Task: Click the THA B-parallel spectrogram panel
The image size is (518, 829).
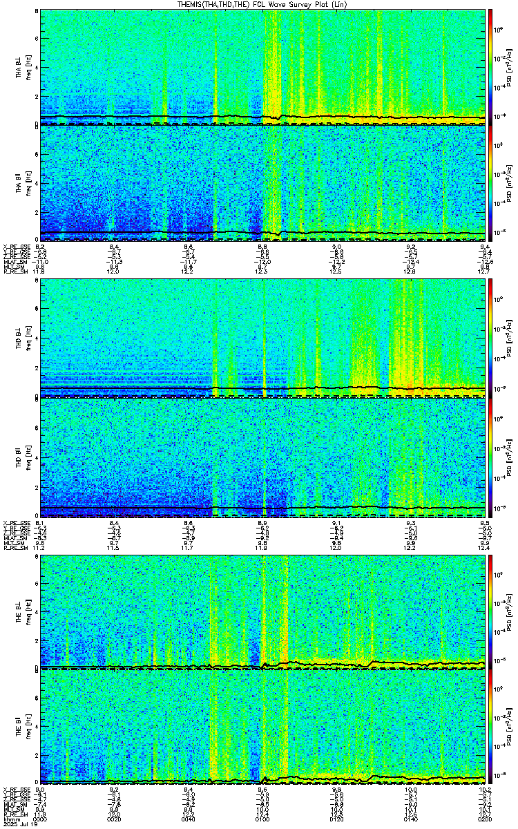Action: (263, 183)
